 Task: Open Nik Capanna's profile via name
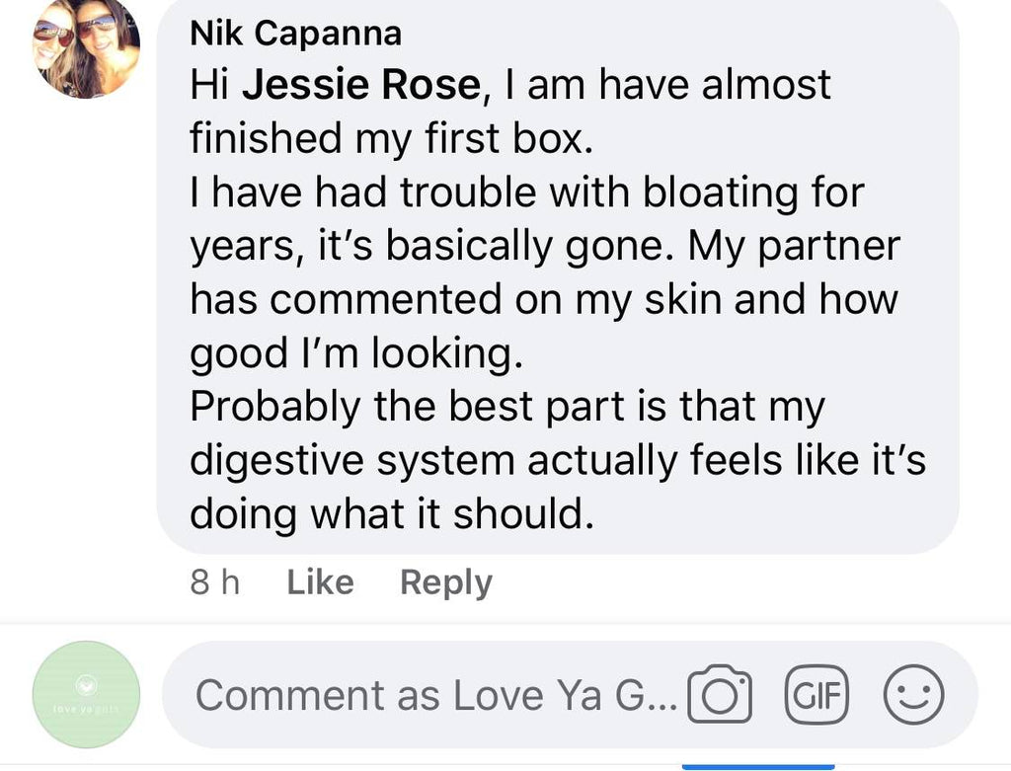(x=295, y=34)
